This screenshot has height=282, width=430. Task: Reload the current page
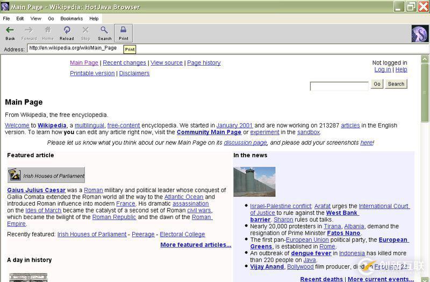[x=67, y=33]
